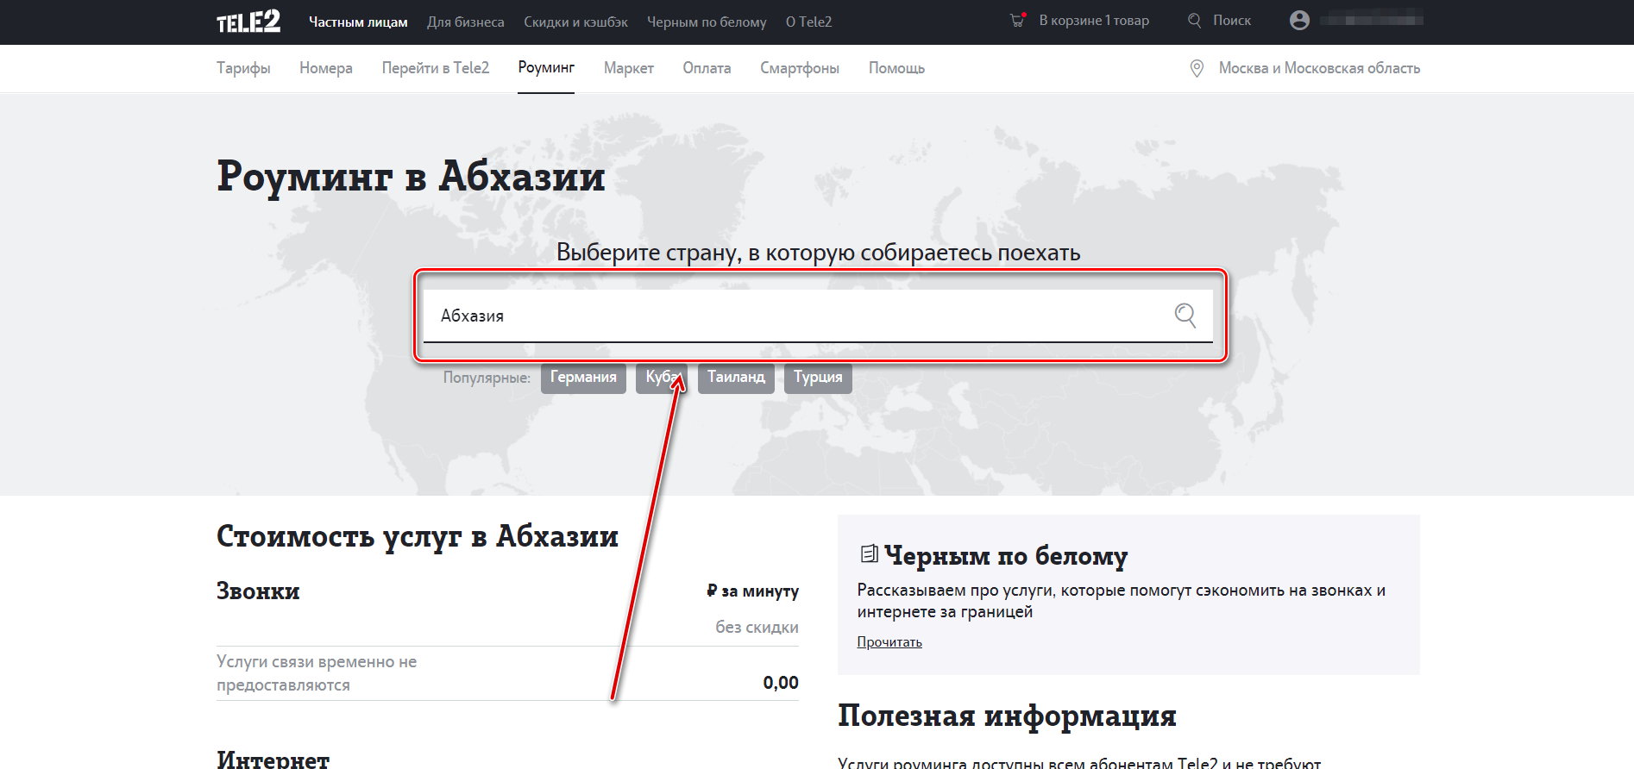Viewport: 1634px width, 769px height.
Task: Click the ₽ за минуту column label
Action: point(752,591)
